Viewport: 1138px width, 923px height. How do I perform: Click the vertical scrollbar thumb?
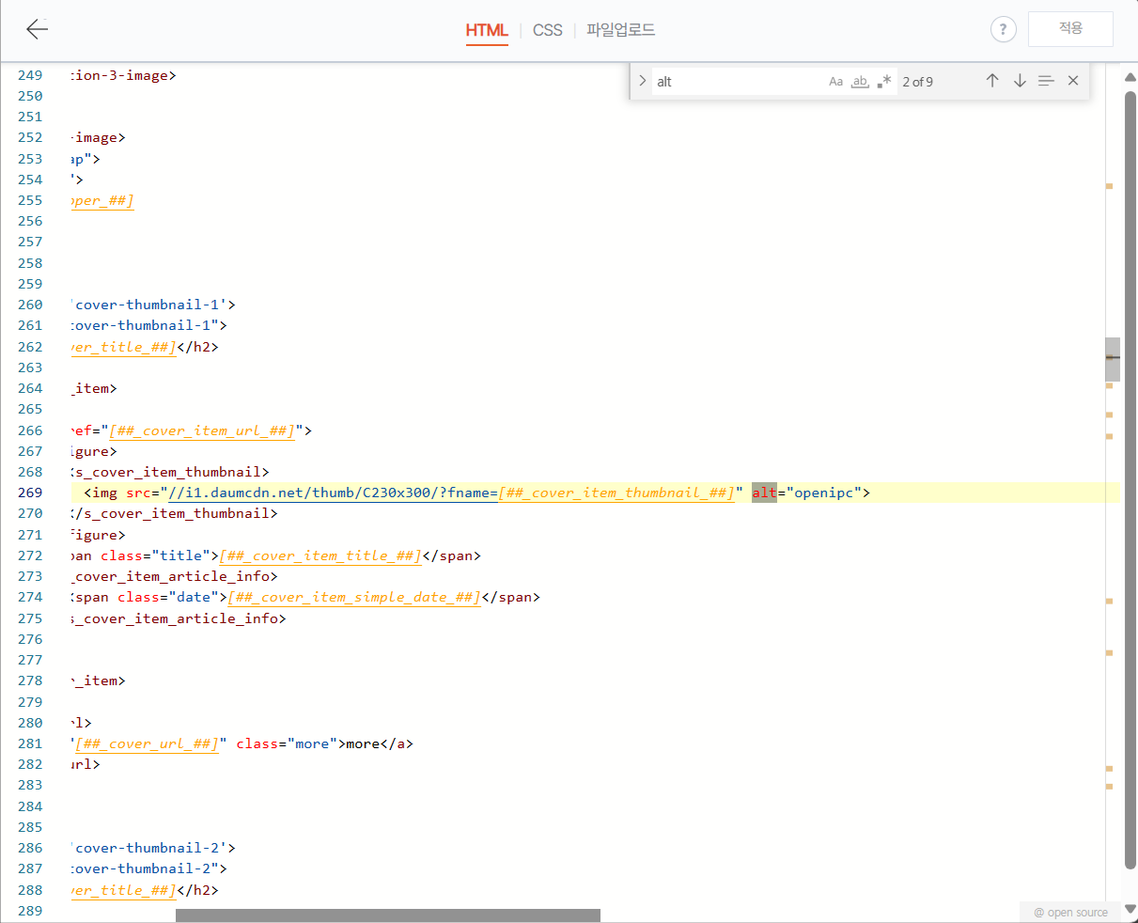click(1130, 479)
